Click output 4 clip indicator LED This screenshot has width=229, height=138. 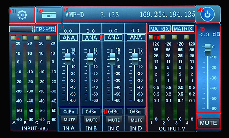[187, 37]
